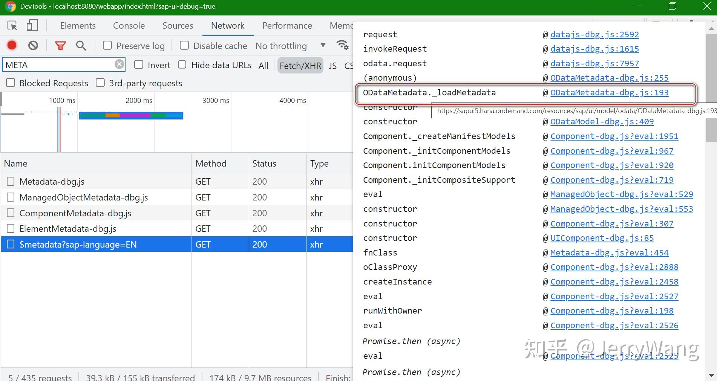This screenshot has height=381, width=717.
Task: Enable Hide data URLs
Action: coord(182,64)
